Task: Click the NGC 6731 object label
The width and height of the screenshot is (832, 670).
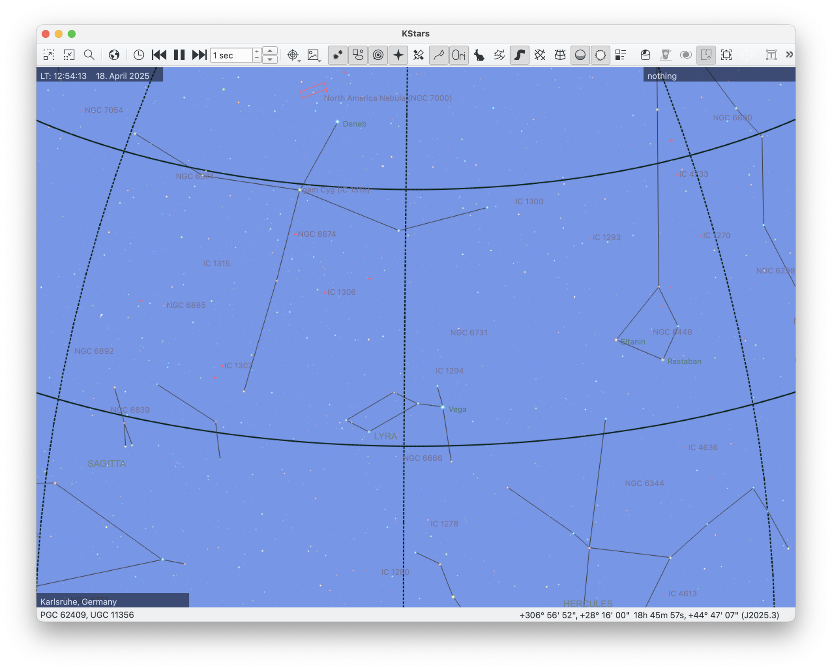Action: 468,332
